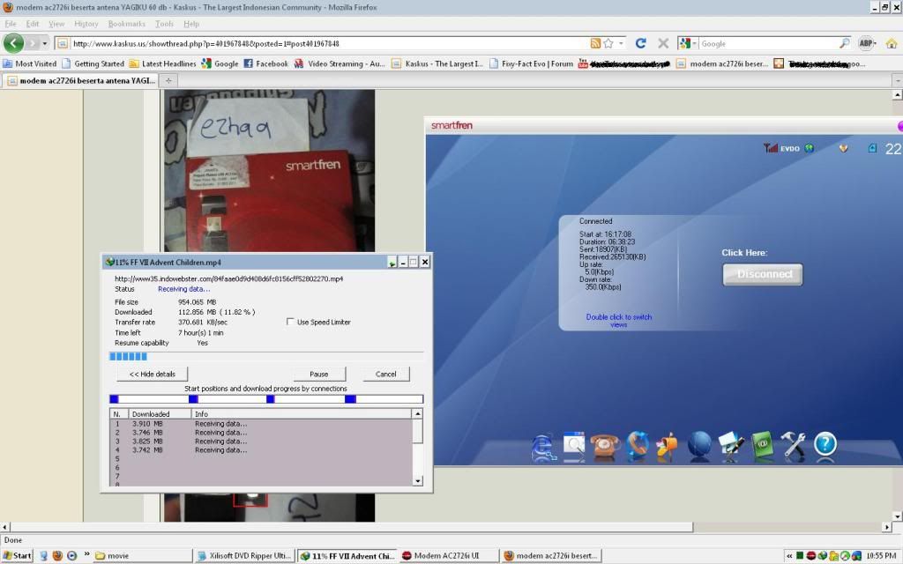Click the Firefox URL address field
Image resolution: width=903 pixels, height=564 pixels.
click(x=330, y=43)
